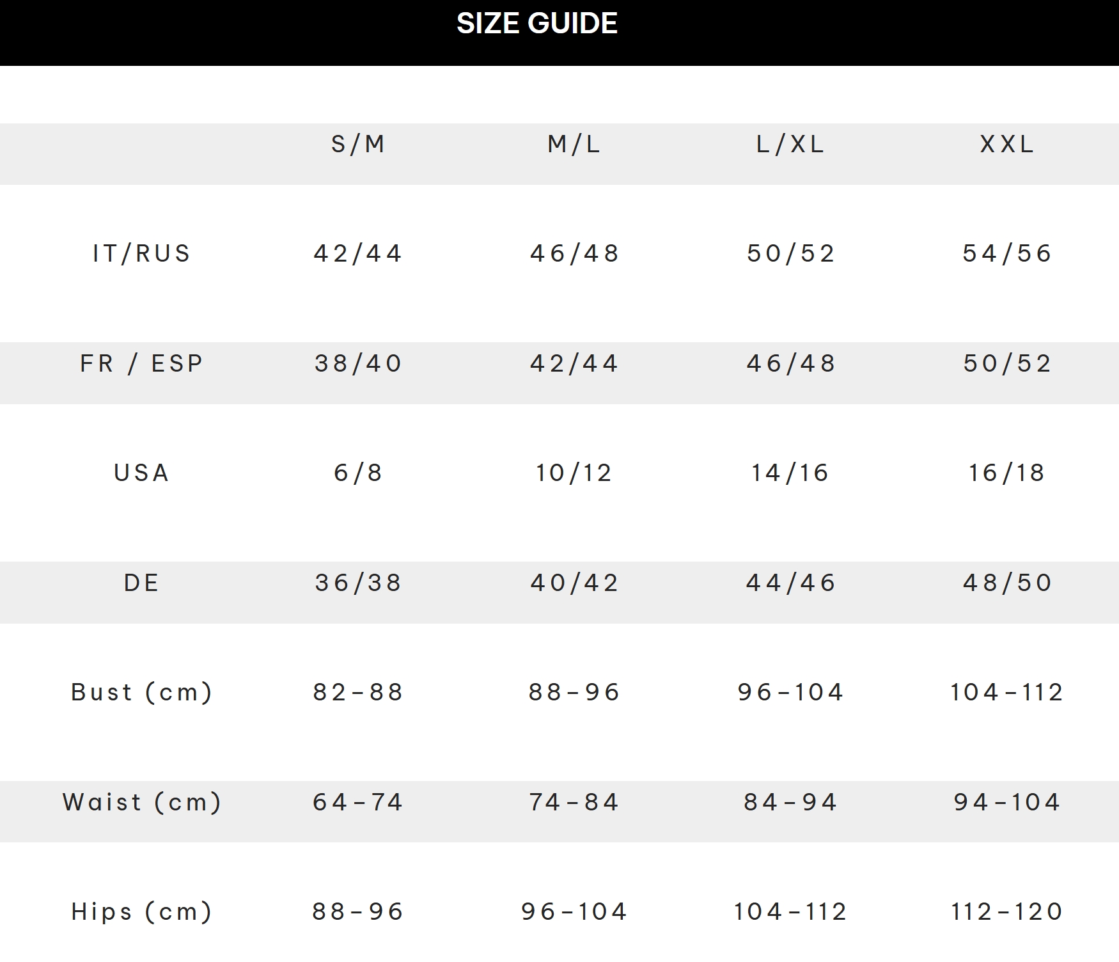
Task: Select the Waist measurement 74-84
Action: [574, 803]
